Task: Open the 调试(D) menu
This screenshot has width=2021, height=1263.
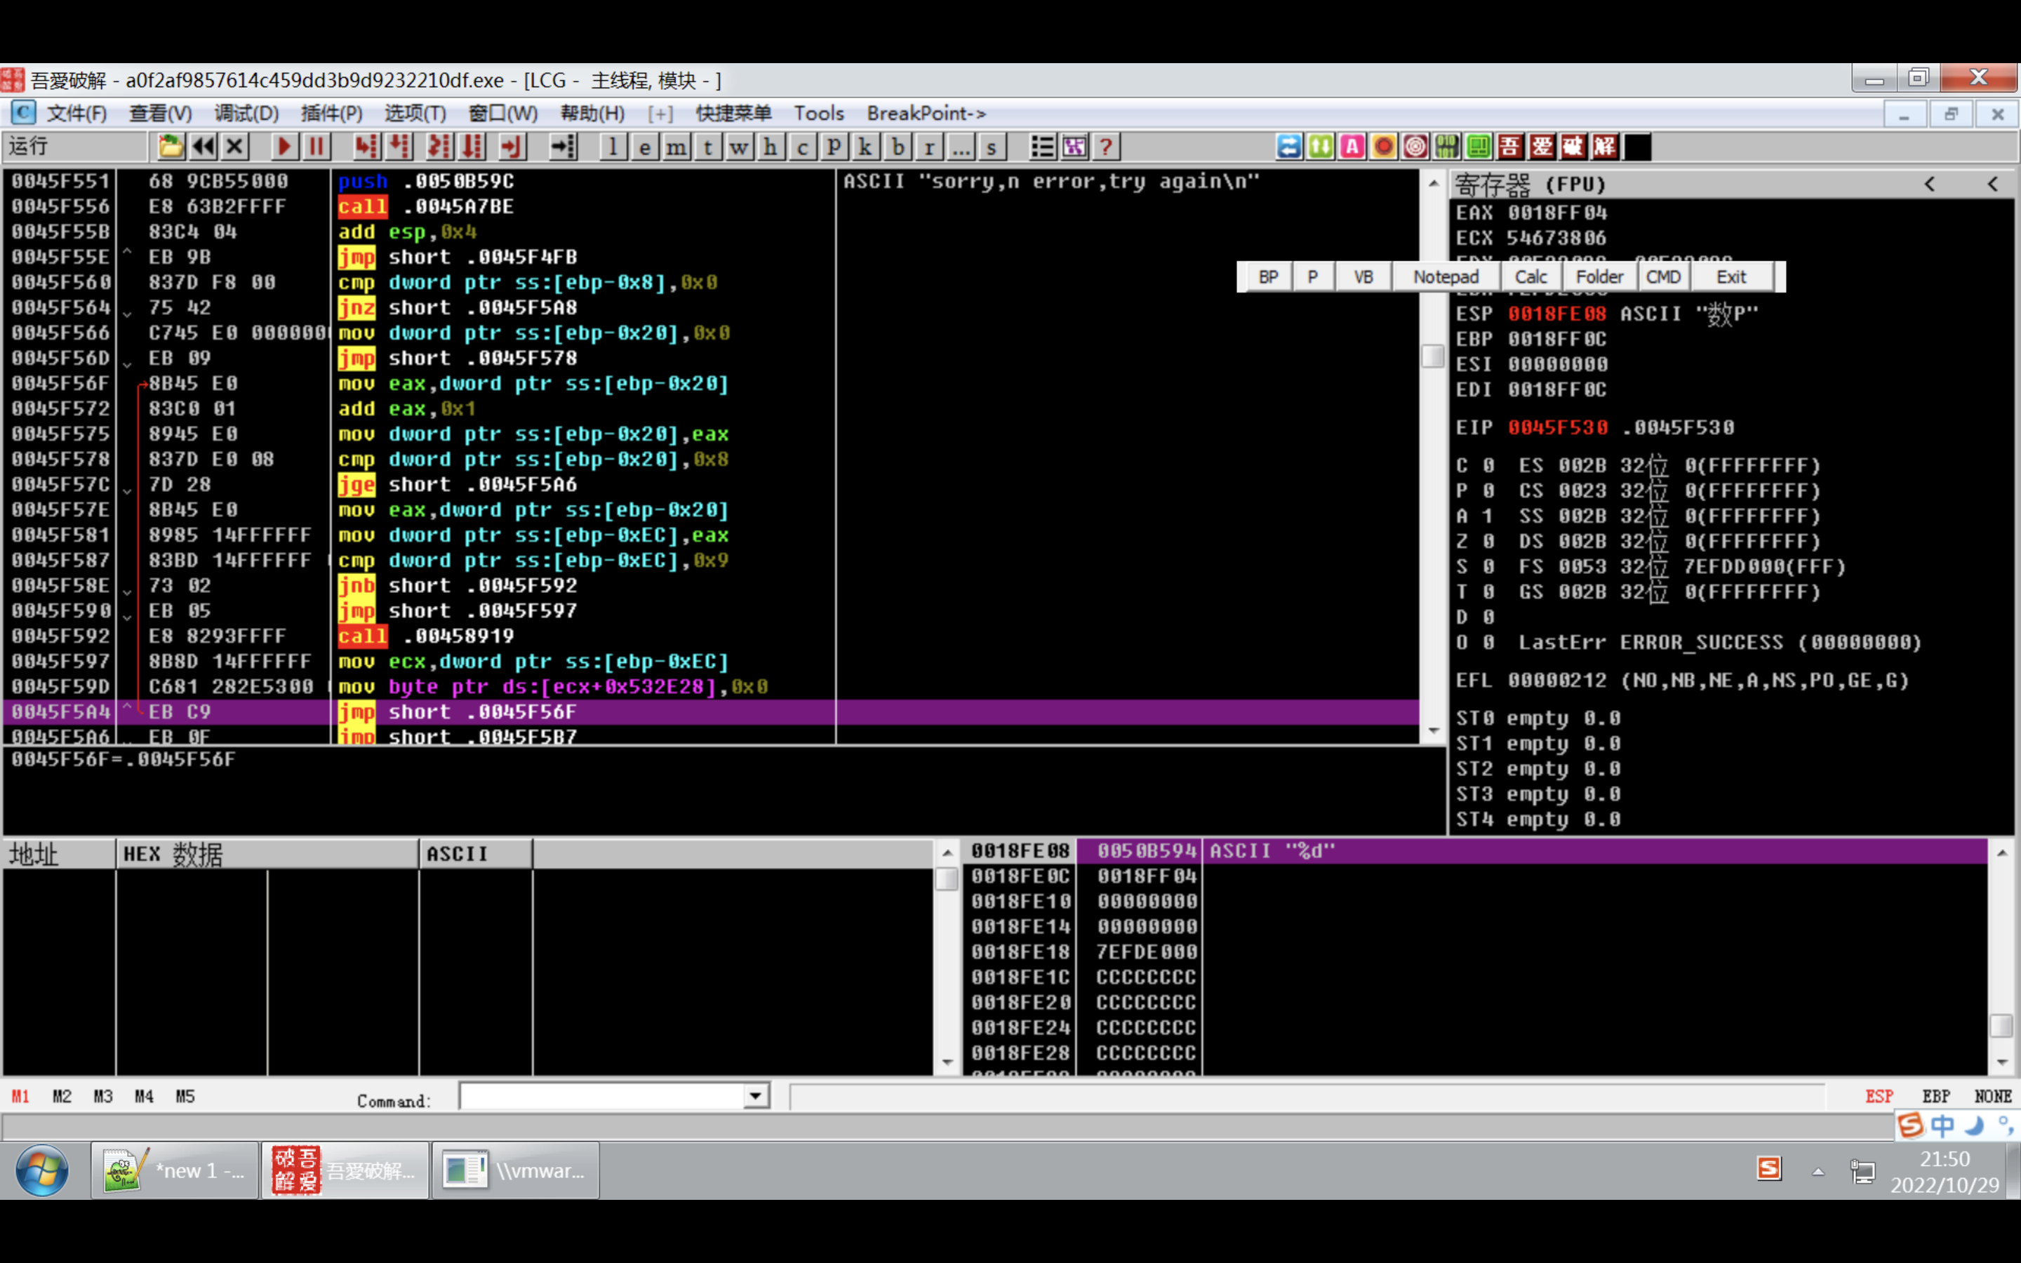Action: pyautogui.click(x=246, y=113)
